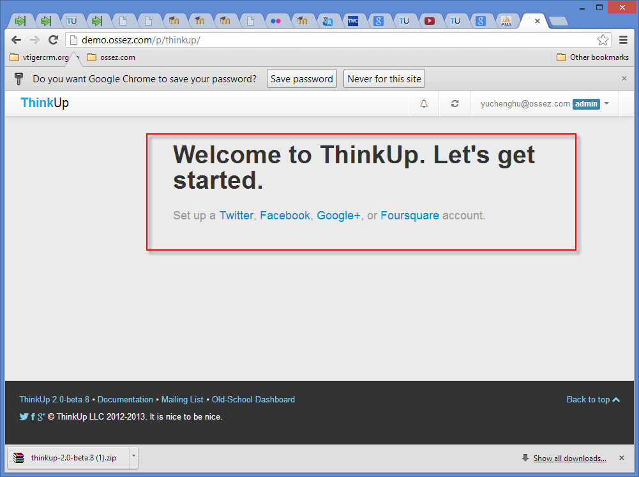This screenshot has width=639, height=477.
Task: Click the Twitter bird icon in footer
Action: (x=24, y=417)
